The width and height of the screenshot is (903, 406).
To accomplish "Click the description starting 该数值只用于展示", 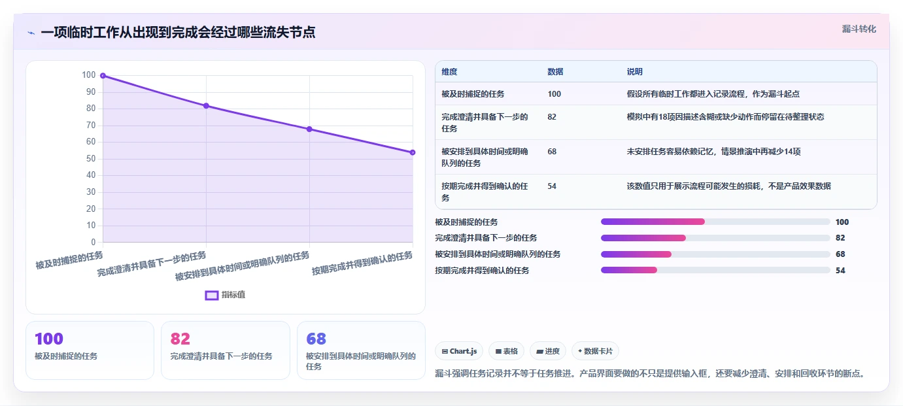I will point(728,186).
